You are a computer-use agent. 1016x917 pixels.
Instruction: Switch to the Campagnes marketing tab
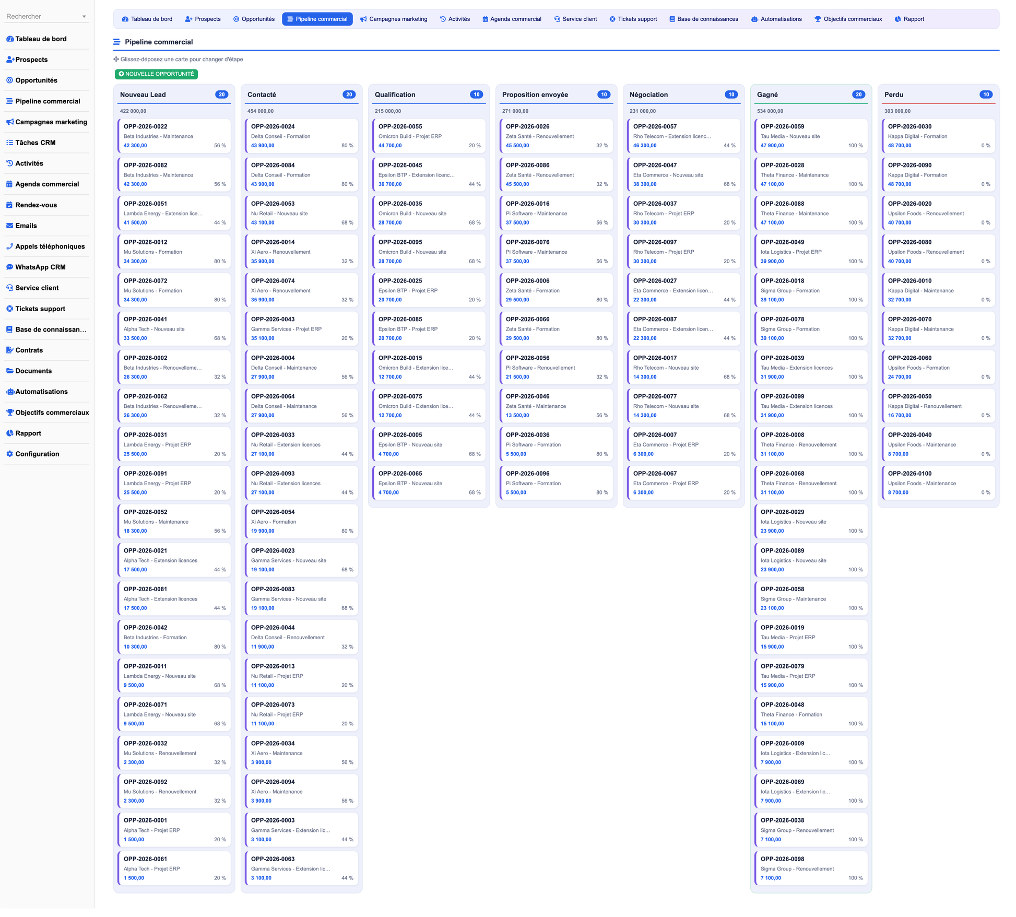point(394,19)
